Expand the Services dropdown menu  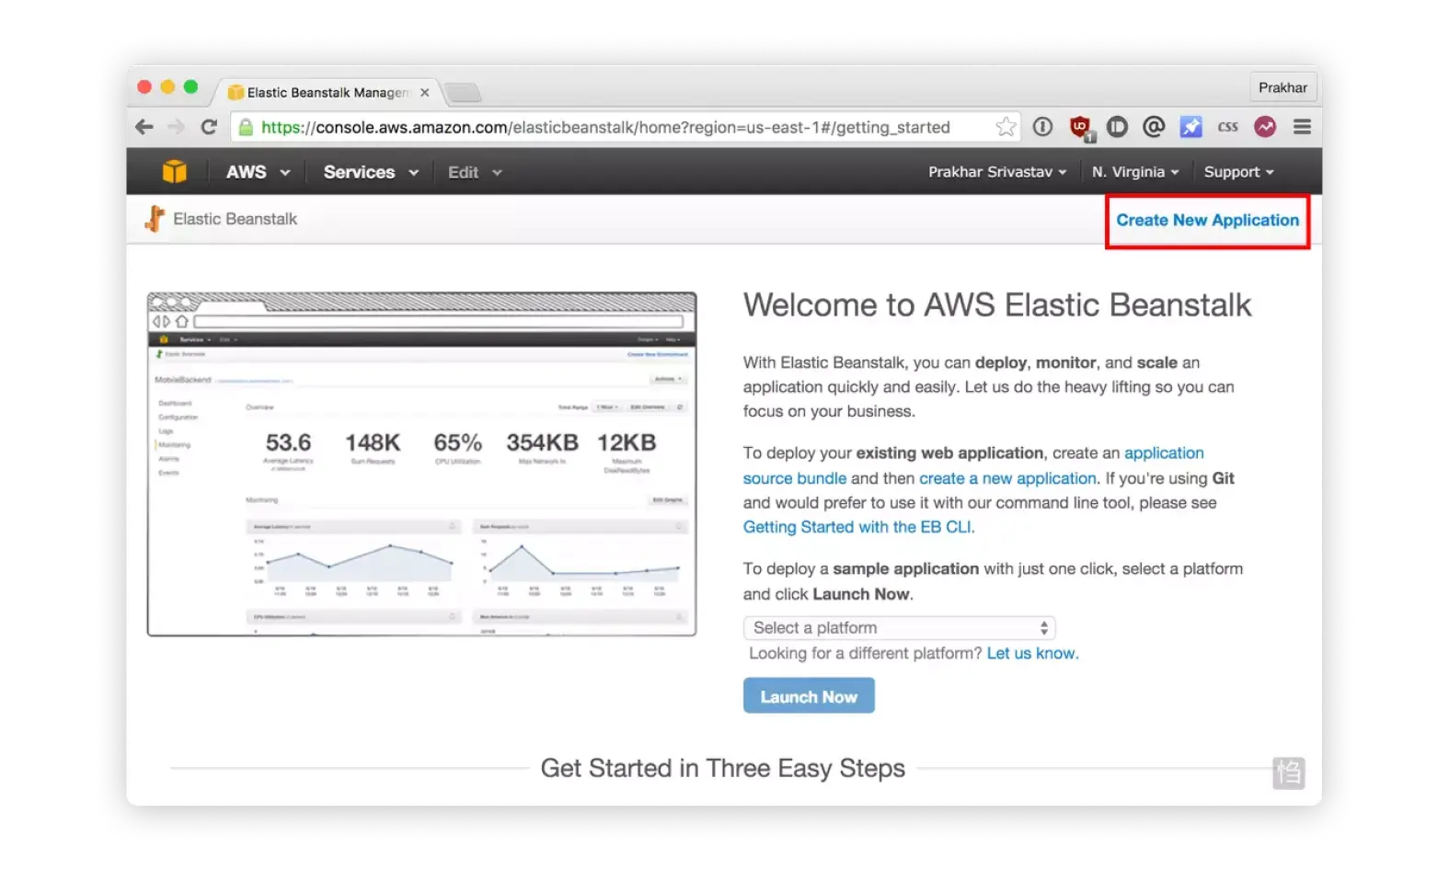click(x=370, y=172)
